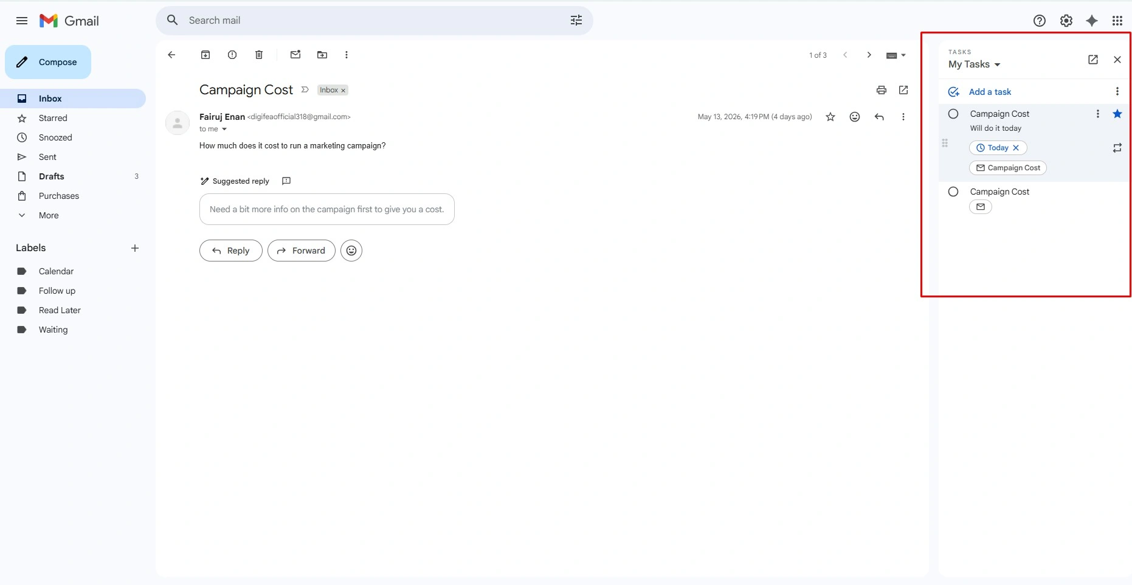Screen dimensions: 1132x585
Task: Click the Search mail field
Action: coord(374,20)
